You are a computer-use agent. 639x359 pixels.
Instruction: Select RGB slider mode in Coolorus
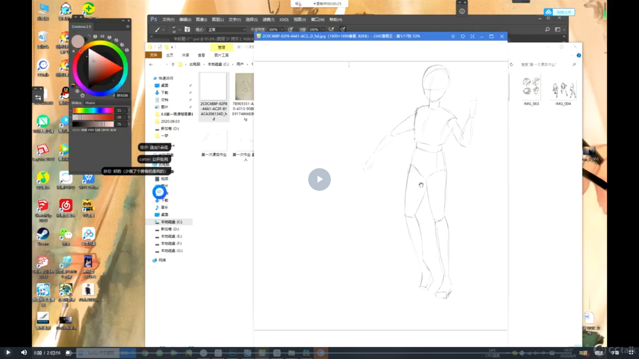click(x=84, y=130)
